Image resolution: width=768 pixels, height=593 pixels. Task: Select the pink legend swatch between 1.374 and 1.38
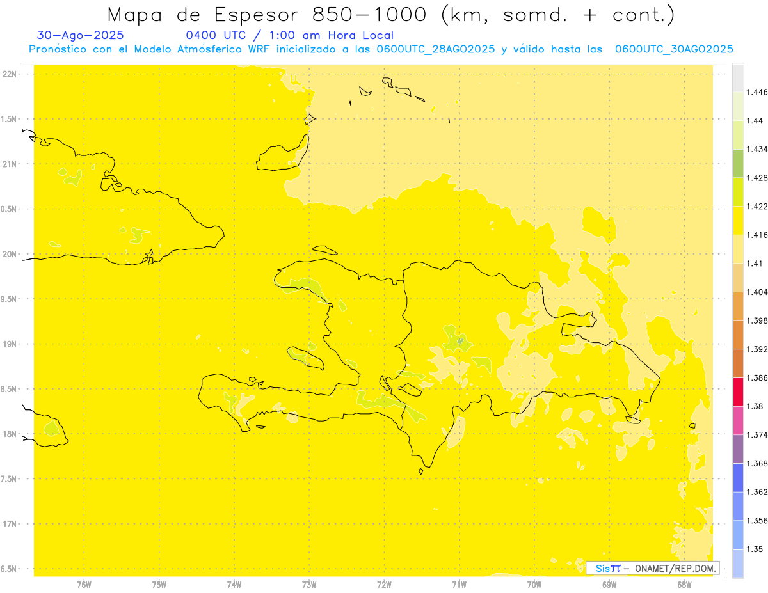(738, 420)
